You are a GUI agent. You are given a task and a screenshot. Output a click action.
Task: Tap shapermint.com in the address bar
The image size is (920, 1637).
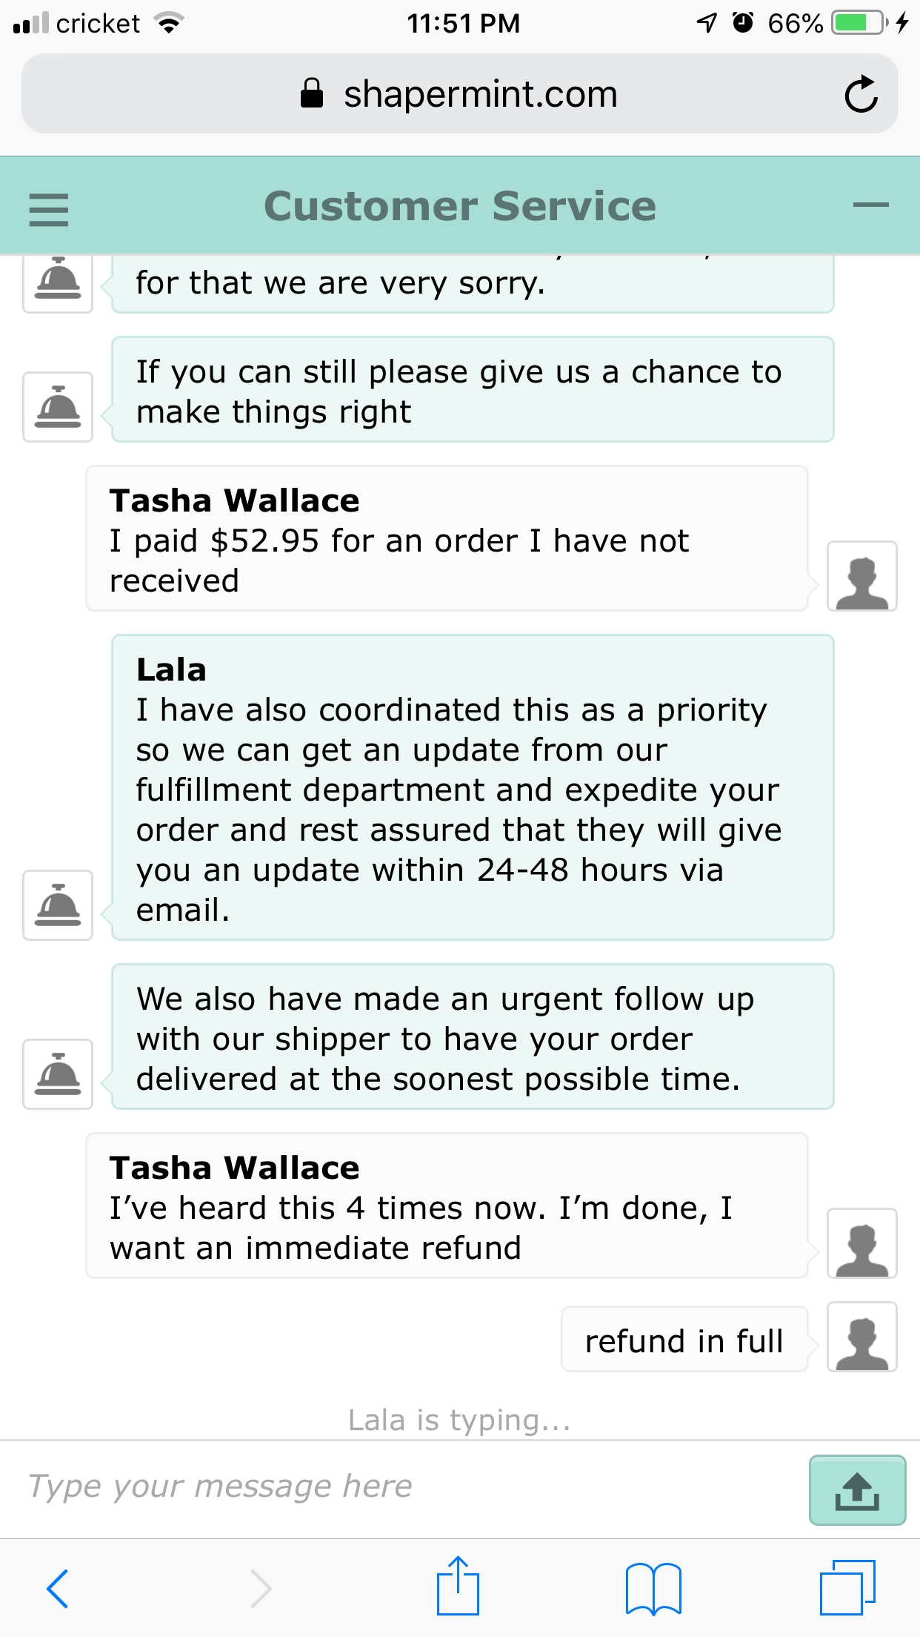[480, 93]
